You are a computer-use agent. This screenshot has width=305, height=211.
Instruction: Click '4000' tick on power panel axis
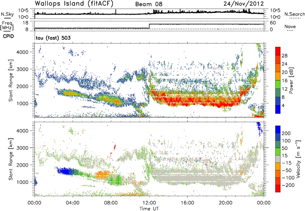pos(22,52)
